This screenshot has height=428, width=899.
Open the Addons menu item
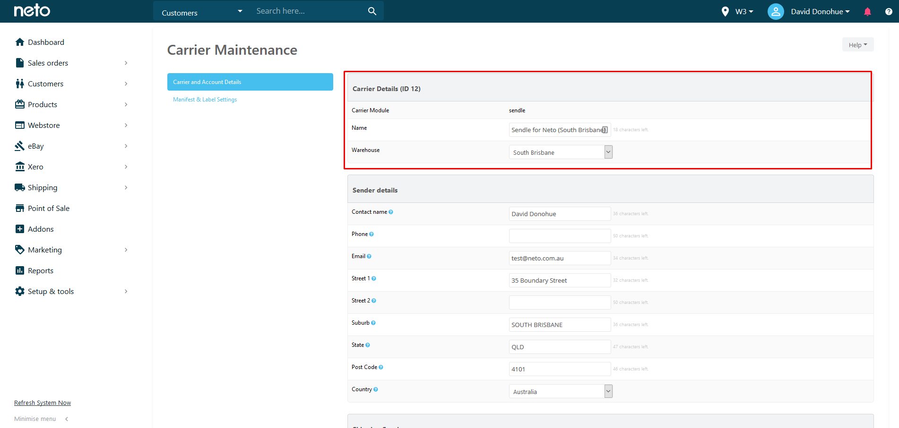(41, 229)
